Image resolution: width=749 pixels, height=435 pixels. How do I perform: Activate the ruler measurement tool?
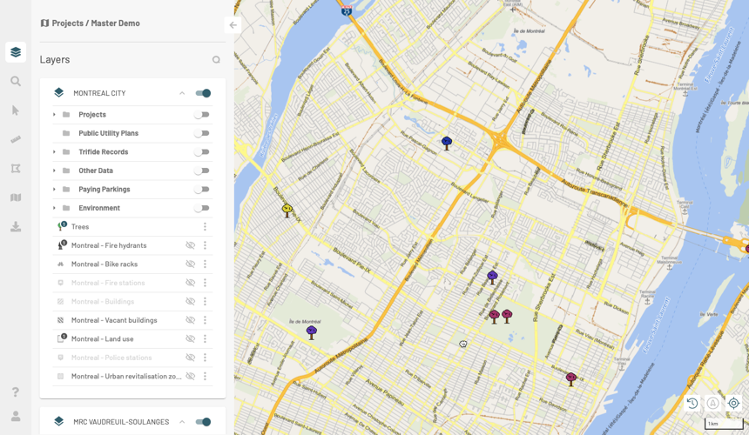coord(16,139)
